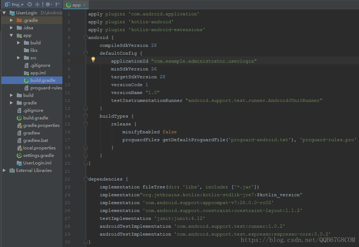Click the app module folder icon

tap(19, 35)
